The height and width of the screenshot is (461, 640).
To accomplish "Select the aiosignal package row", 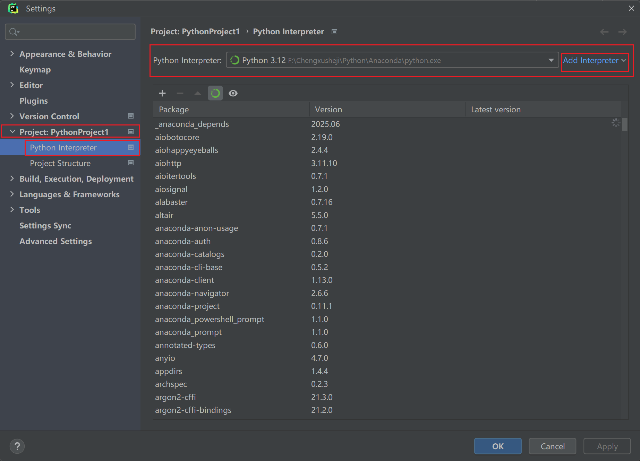I will [387, 189].
